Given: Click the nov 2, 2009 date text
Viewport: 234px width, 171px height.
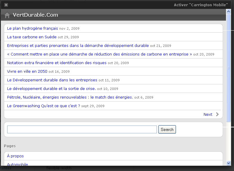Looking at the screenshot, I should pos(69,28).
